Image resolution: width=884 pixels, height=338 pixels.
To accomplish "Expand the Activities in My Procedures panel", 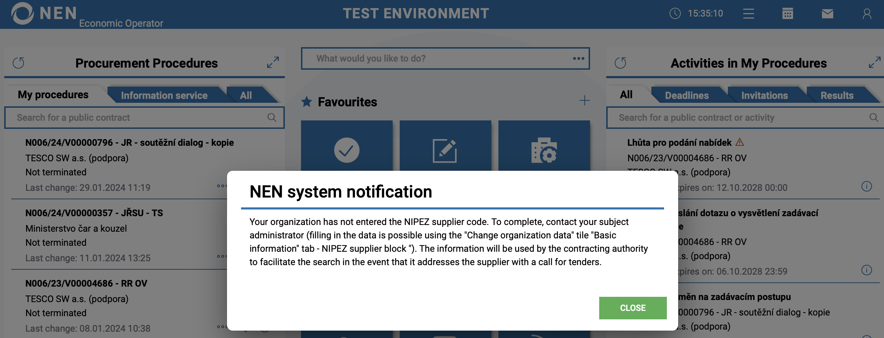I will point(874,63).
